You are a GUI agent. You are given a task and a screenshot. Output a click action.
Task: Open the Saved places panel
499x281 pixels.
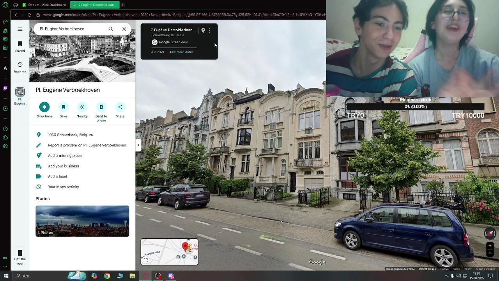click(x=20, y=46)
